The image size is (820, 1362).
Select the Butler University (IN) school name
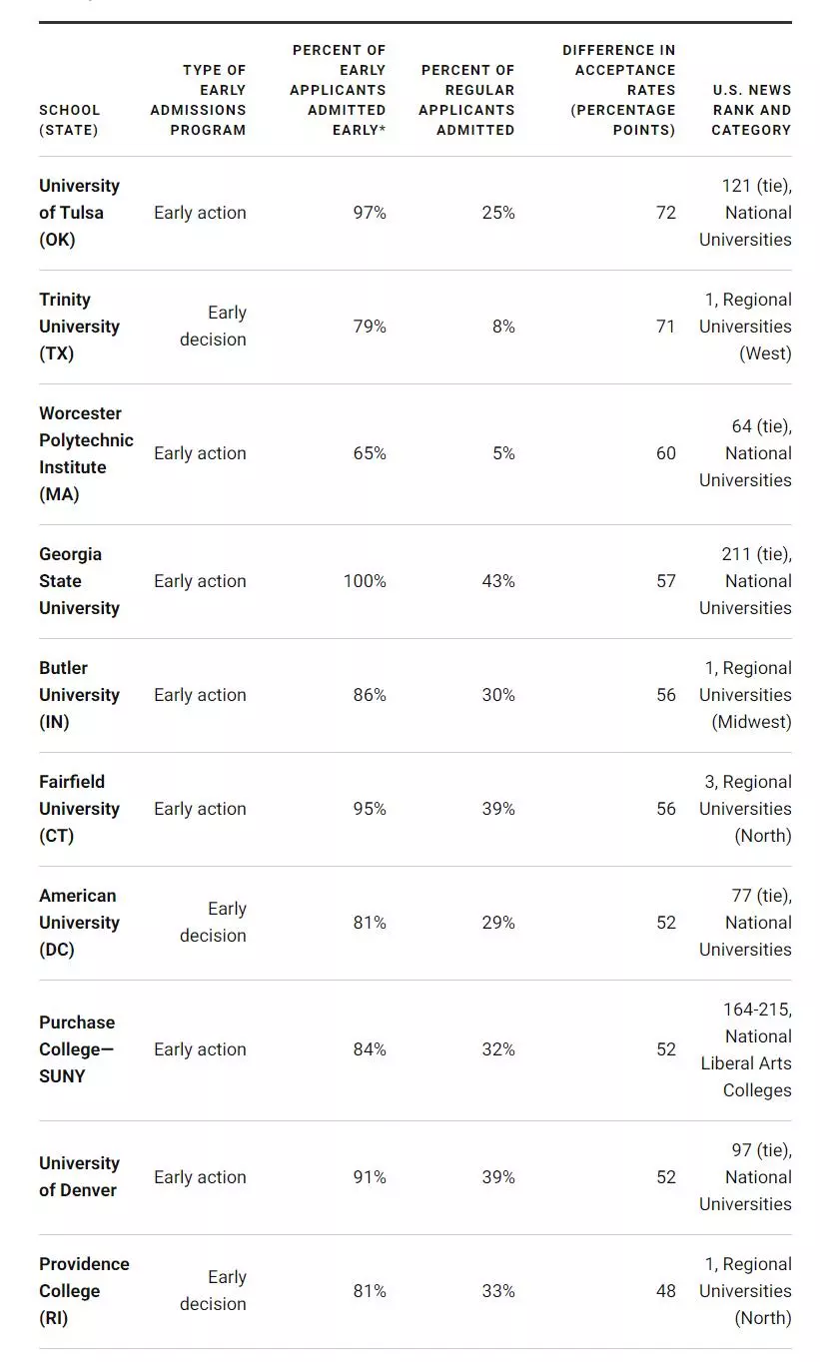click(x=79, y=695)
